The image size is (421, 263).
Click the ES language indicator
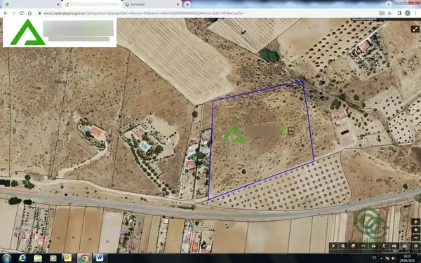click(374, 258)
